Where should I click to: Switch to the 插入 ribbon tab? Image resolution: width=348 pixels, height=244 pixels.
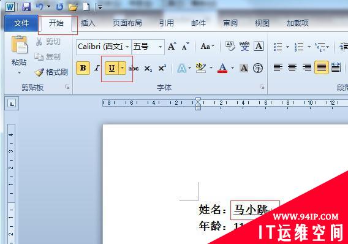(88, 23)
